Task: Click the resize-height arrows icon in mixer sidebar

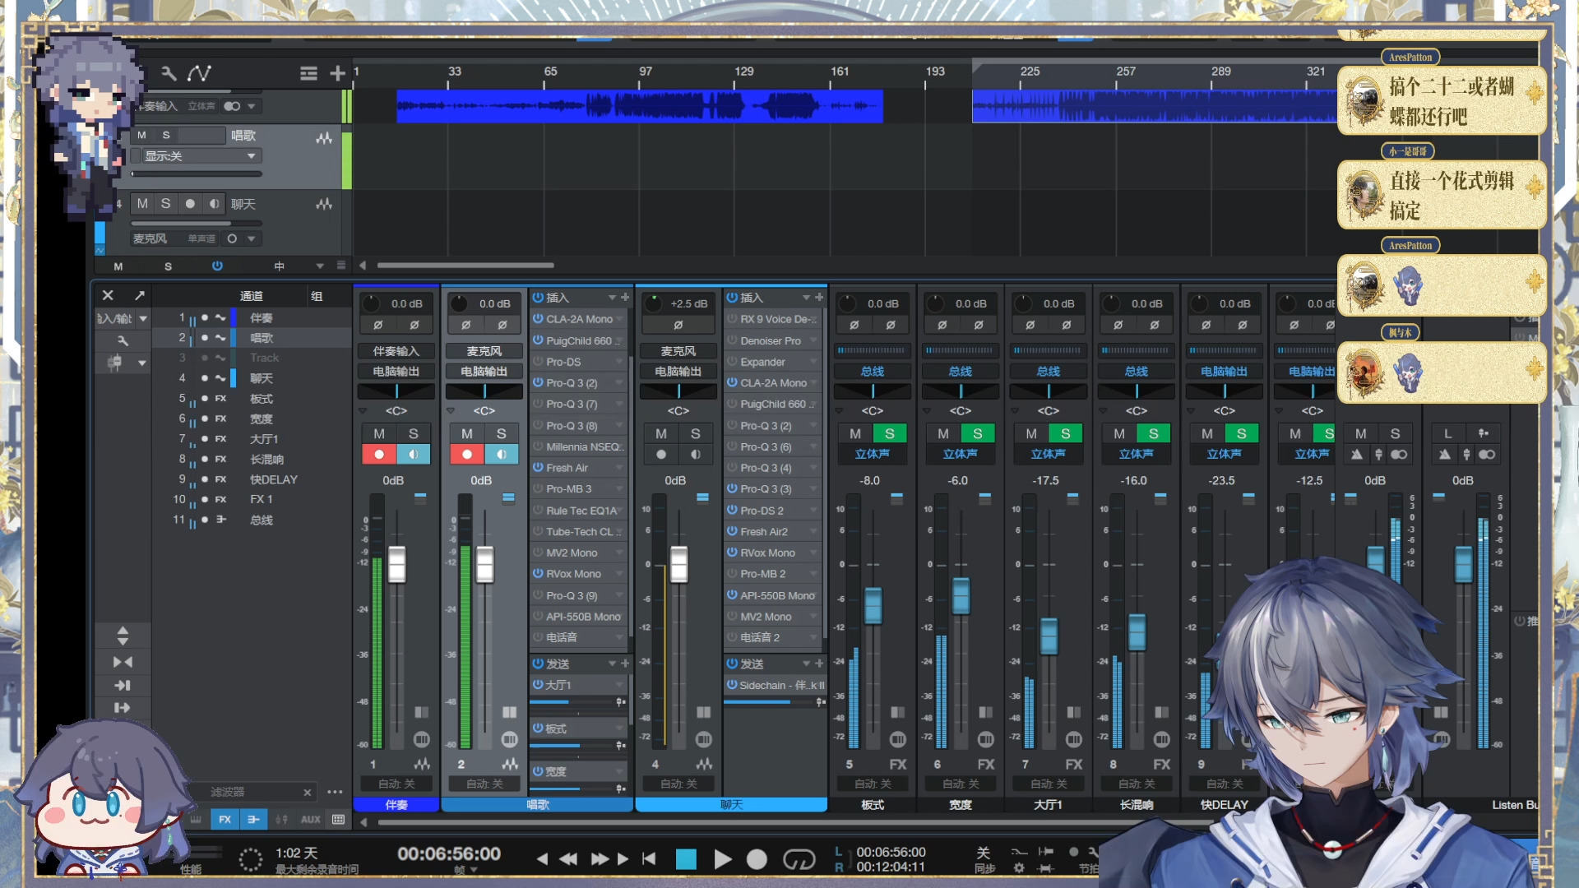Action: pos(123,636)
